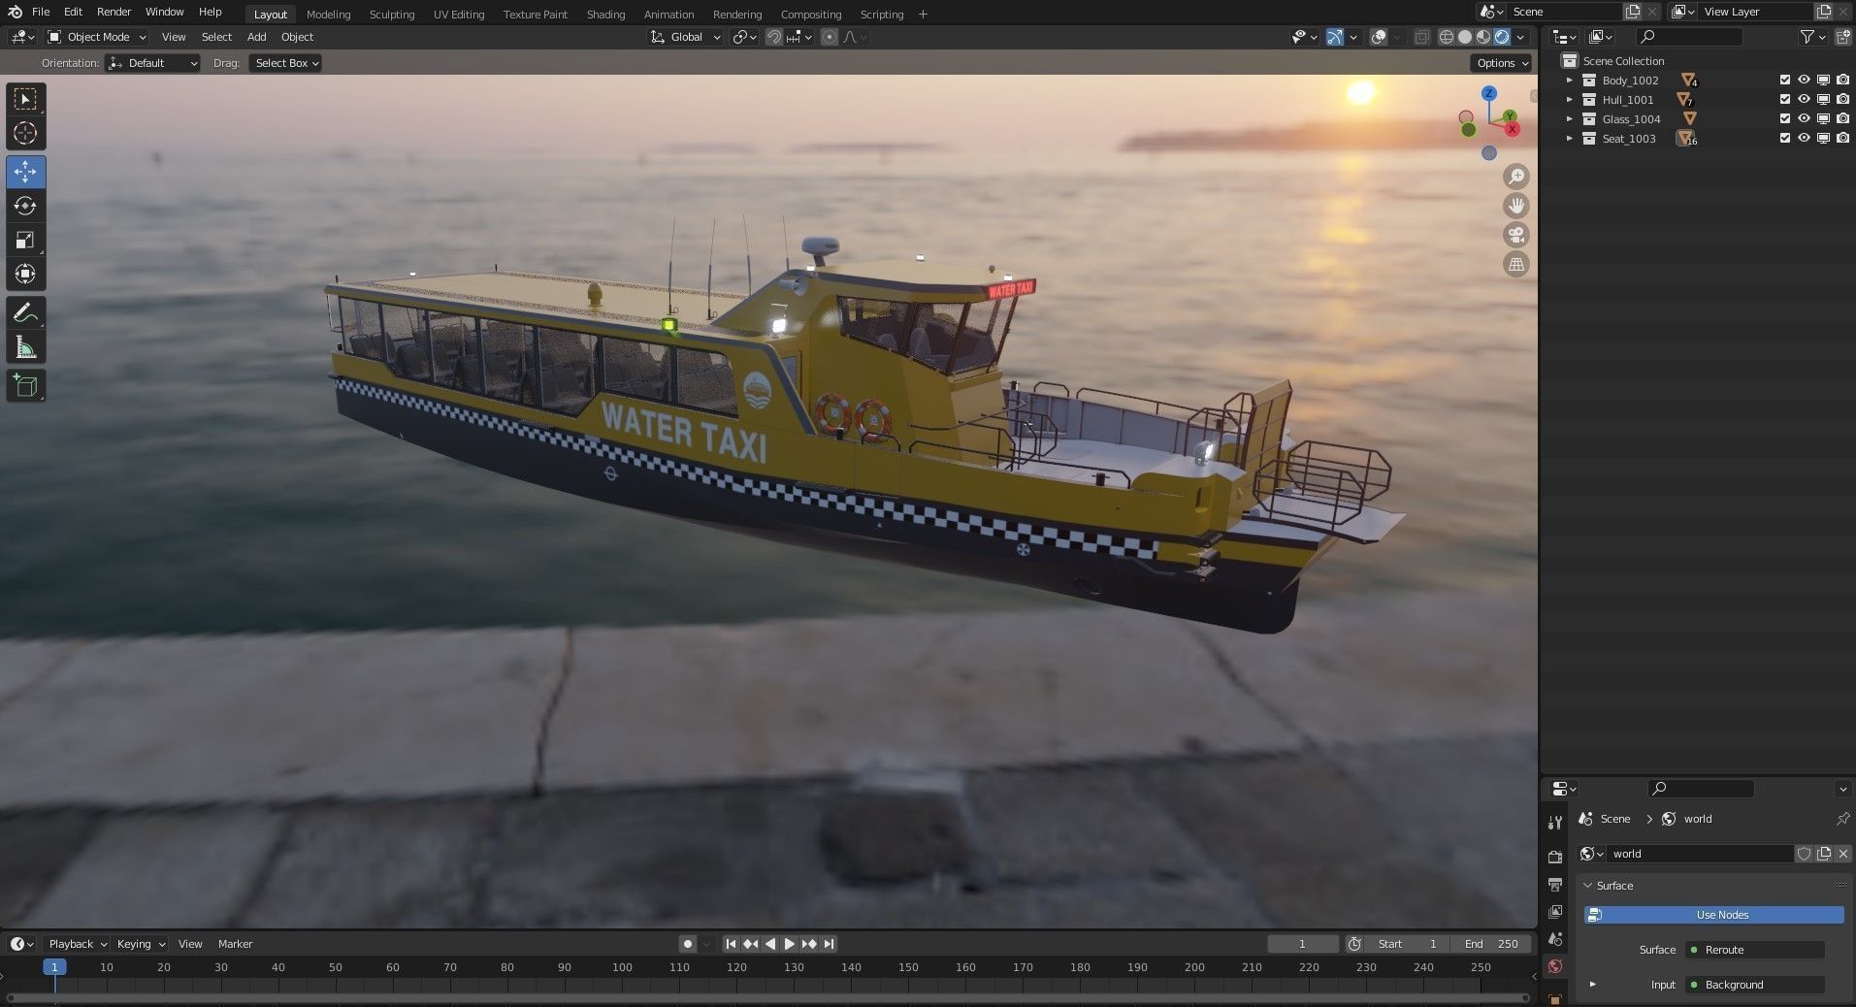Hide the Hull_1001 collection with the eye icon
This screenshot has height=1007, width=1856.
pyautogui.click(x=1804, y=100)
